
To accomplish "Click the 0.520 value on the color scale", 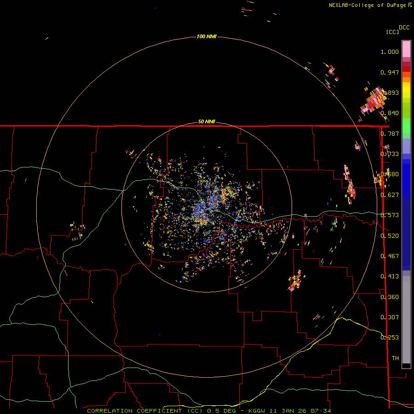I will (390, 236).
